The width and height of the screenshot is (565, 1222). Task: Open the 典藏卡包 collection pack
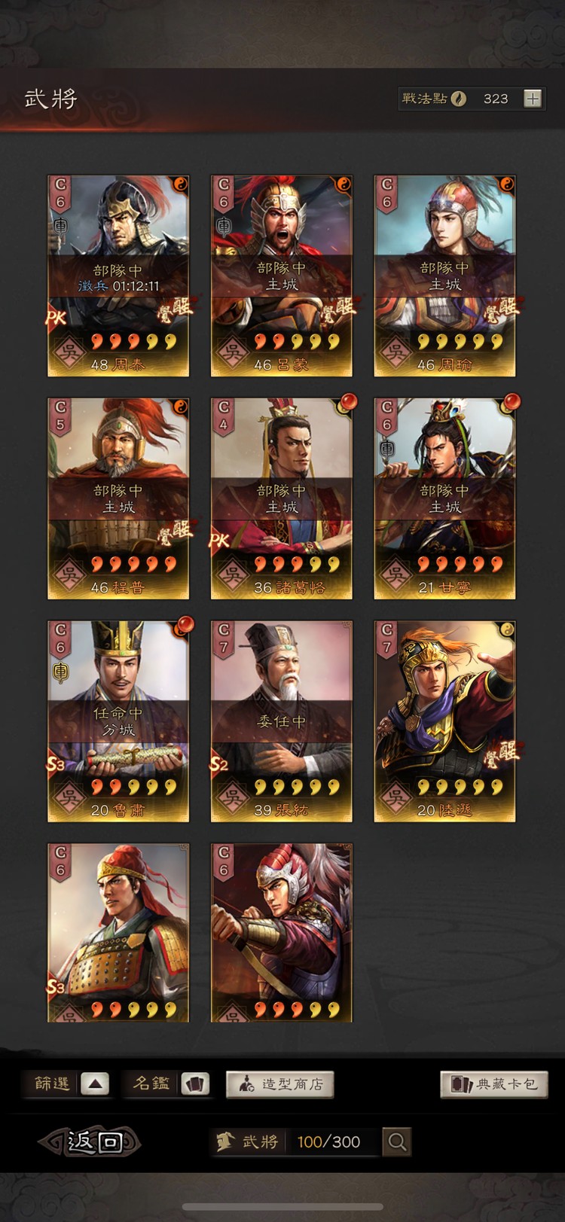click(x=494, y=1084)
